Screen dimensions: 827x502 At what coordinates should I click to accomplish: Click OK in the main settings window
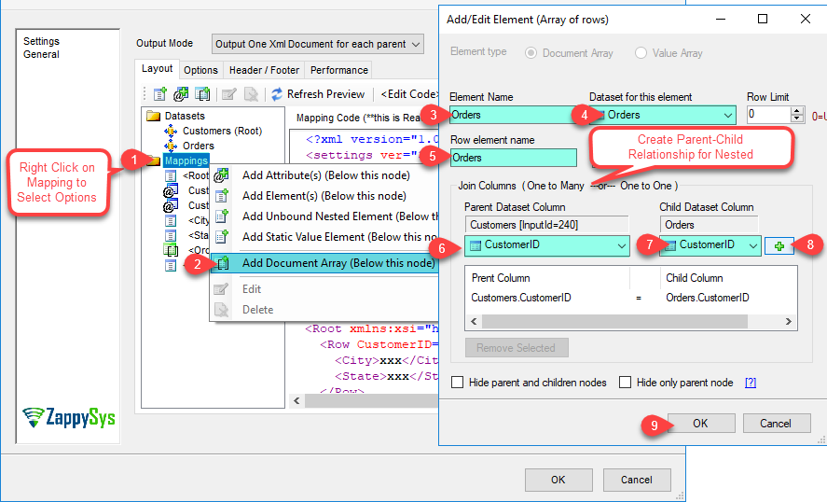pos(558,480)
